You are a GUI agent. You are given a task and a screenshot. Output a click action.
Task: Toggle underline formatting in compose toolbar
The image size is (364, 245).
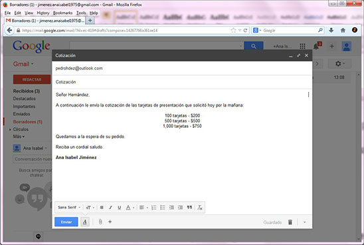(x=119, y=207)
